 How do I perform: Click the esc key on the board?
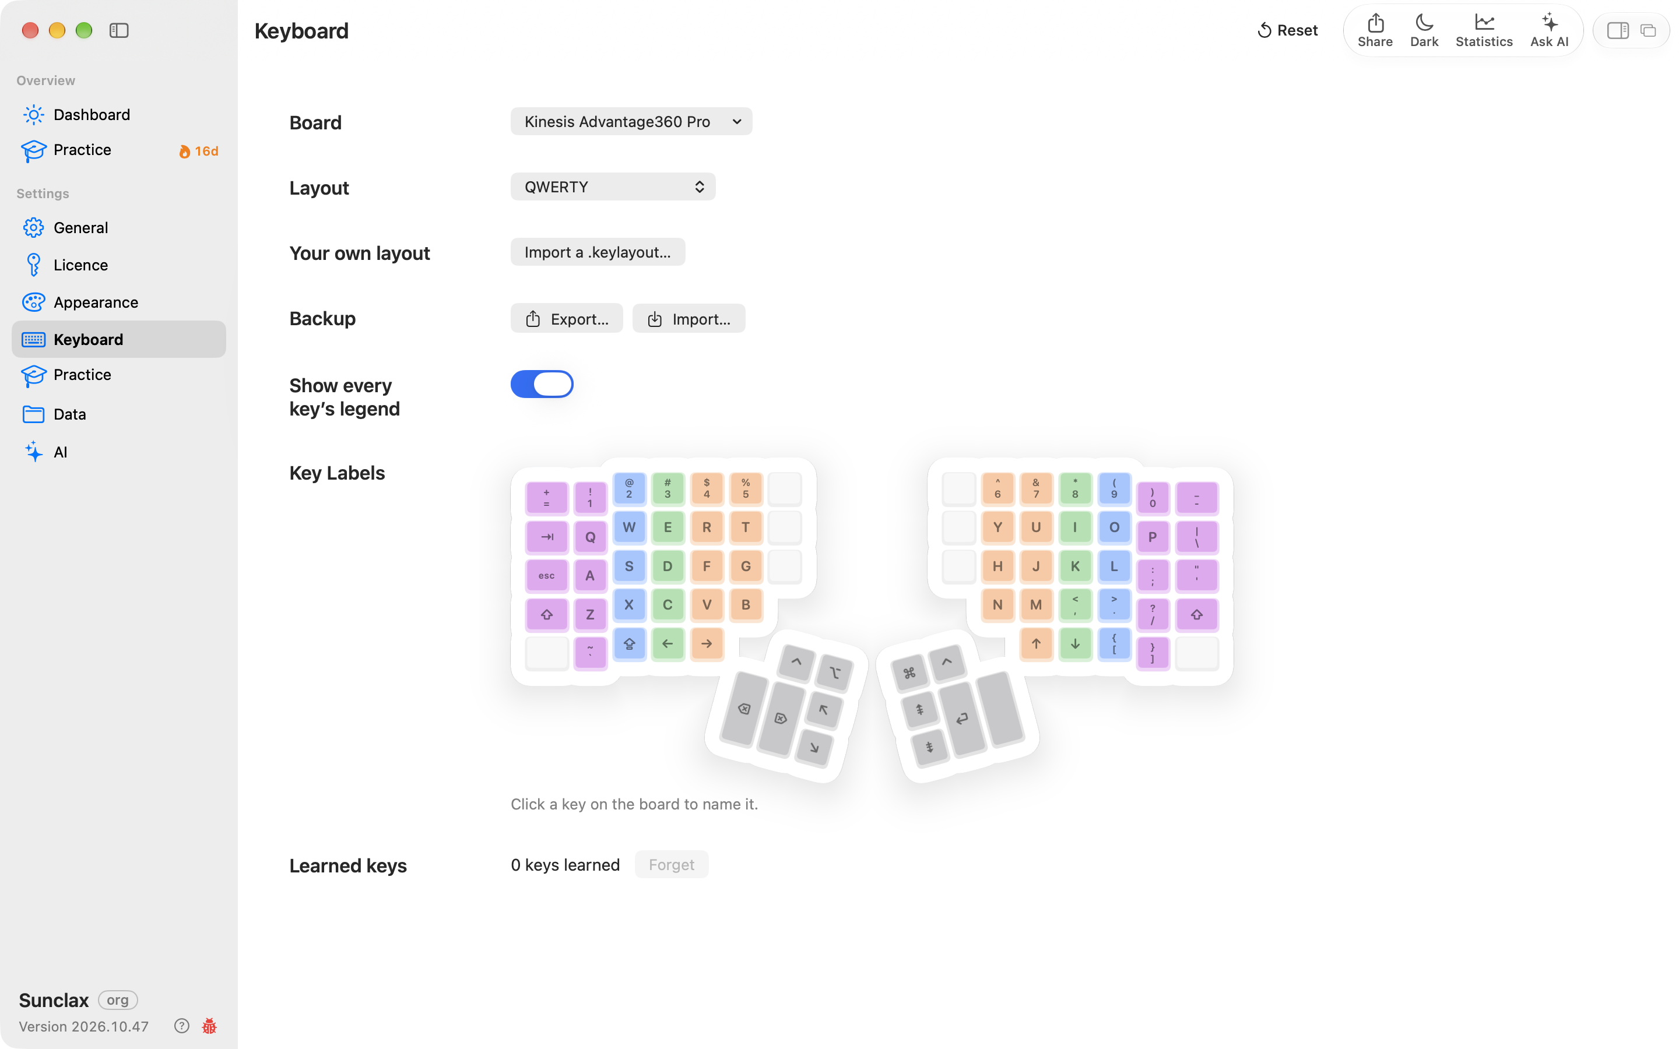546,575
